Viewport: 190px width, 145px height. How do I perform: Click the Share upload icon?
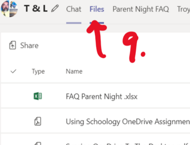[x=13, y=46]
